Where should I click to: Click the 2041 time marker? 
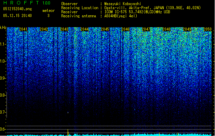(23, 29)
